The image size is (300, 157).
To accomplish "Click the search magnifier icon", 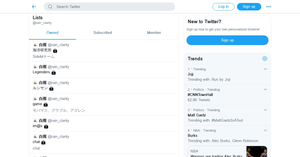I will coord(50,7).
